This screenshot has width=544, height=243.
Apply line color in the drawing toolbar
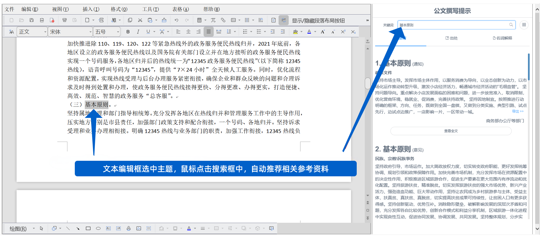pos(189,228)
